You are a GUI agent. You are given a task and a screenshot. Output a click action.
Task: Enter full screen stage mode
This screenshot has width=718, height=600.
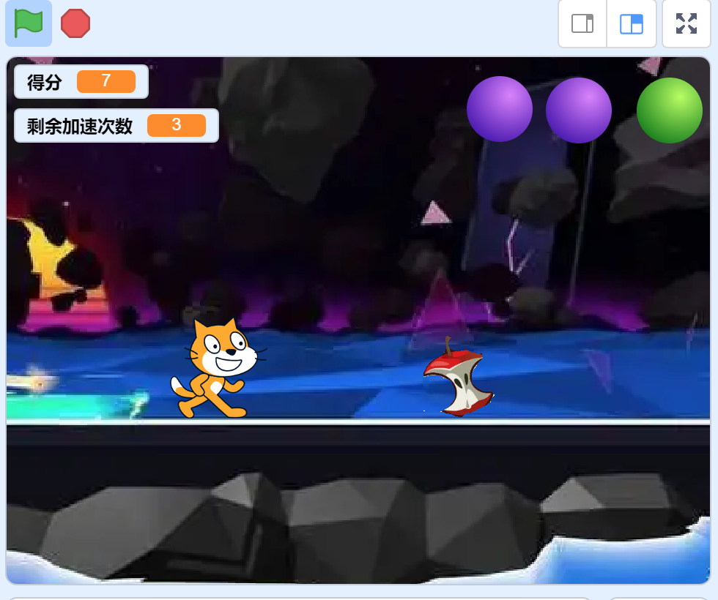tap(686, 23)
